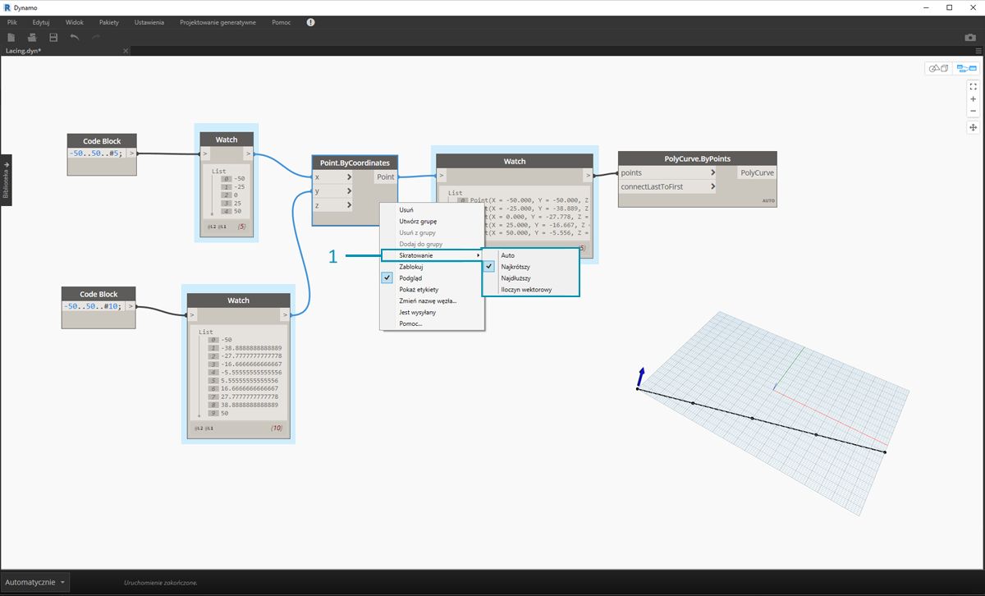Viewport: 985px width, 596px height.
Task: Export workspace as image with camera icon
Action: [970, 38]
